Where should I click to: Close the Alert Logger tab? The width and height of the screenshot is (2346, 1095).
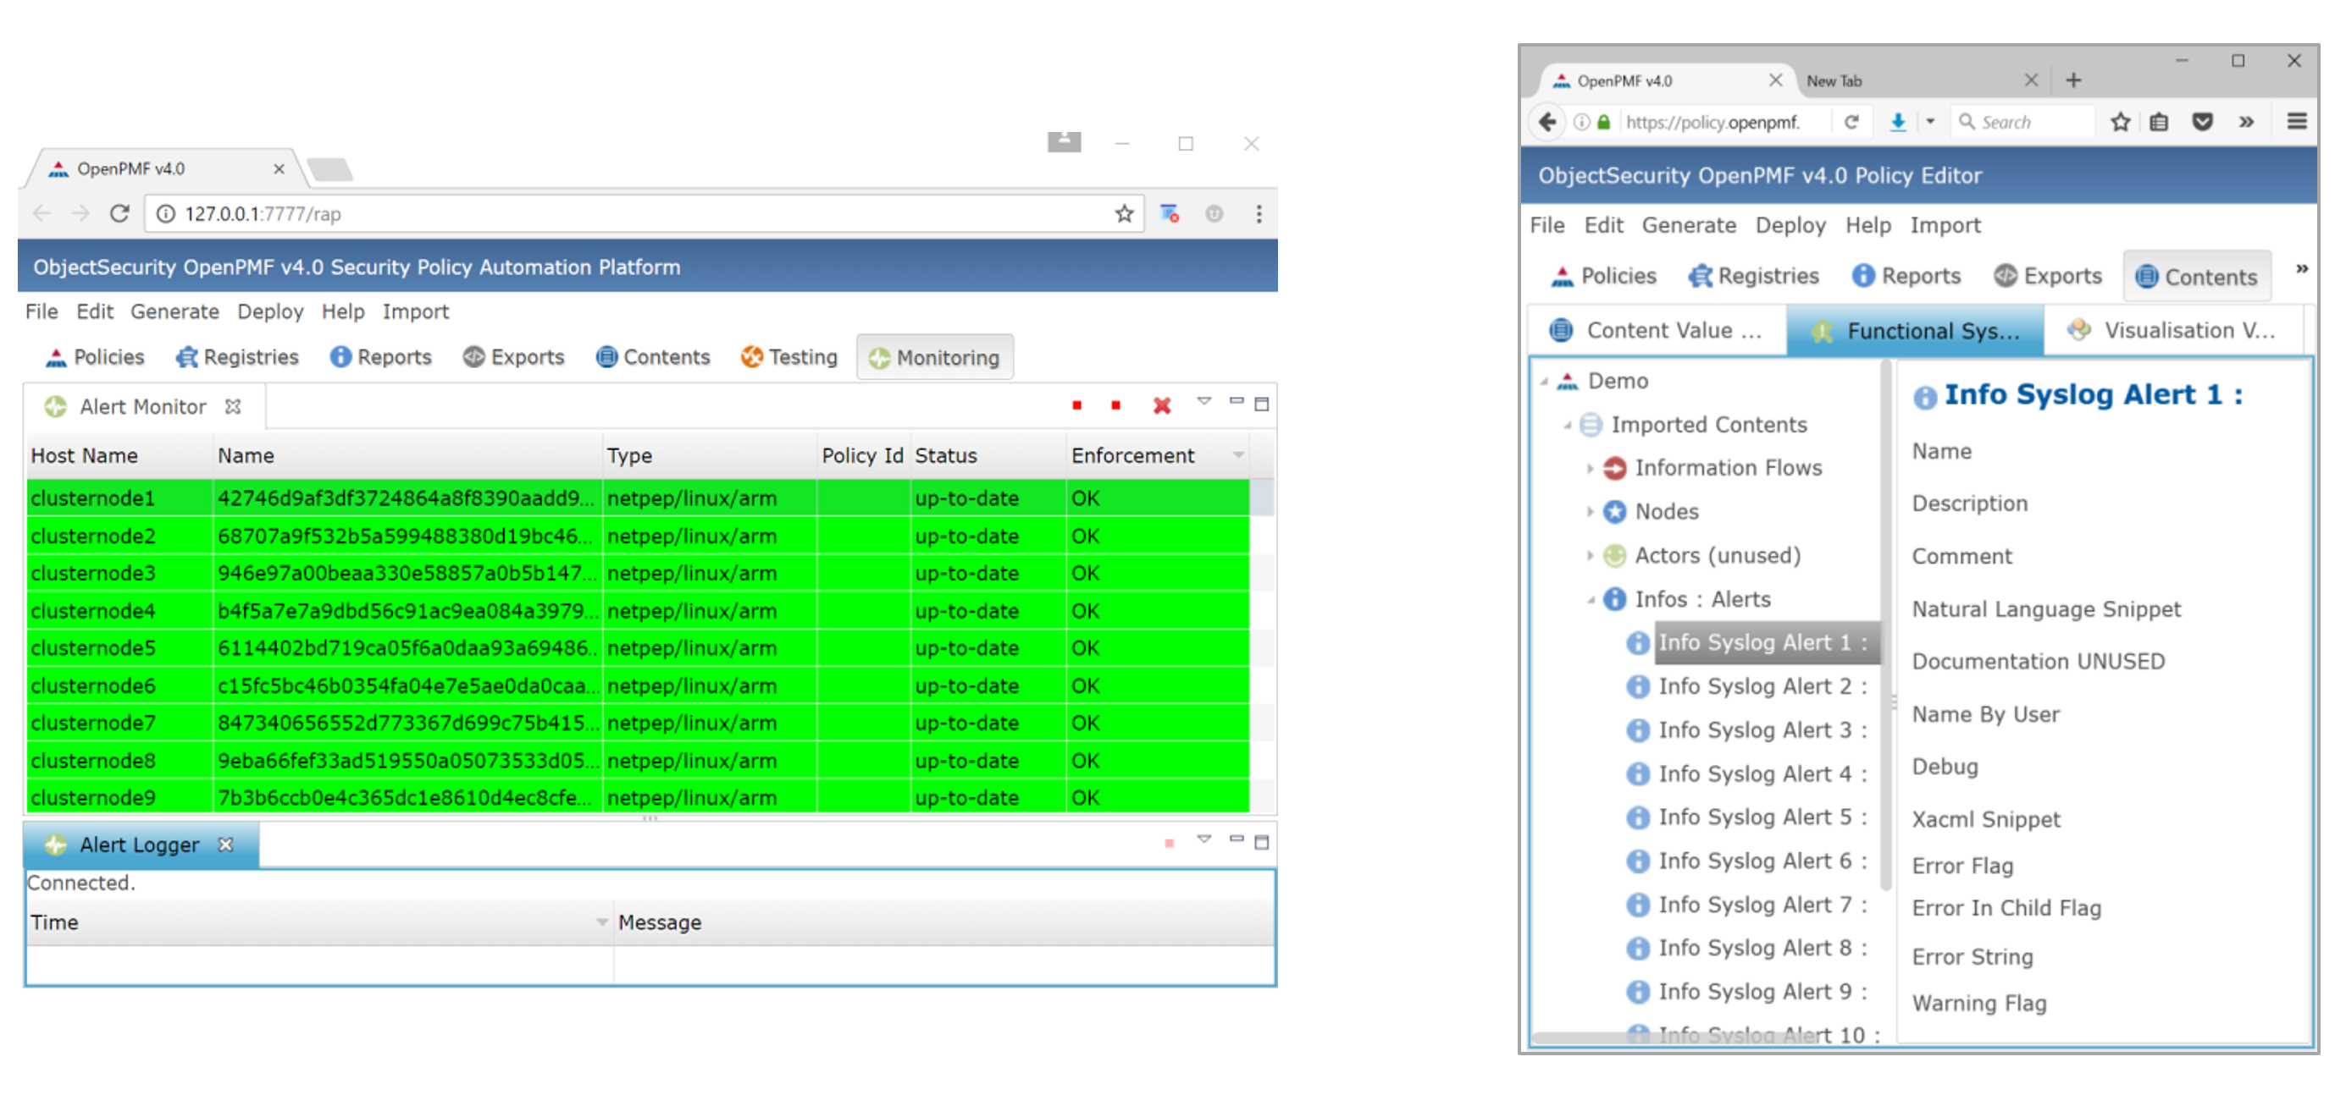[226, 845]
